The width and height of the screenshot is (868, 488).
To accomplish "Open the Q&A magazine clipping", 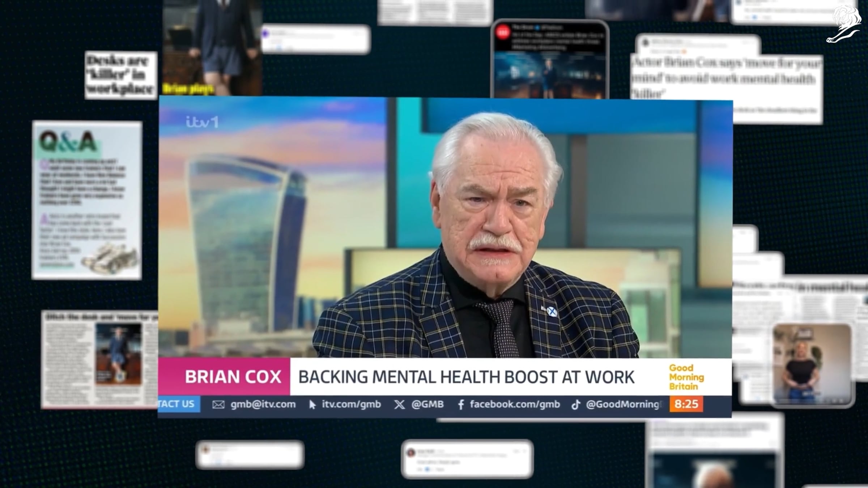I will [87, 200].
